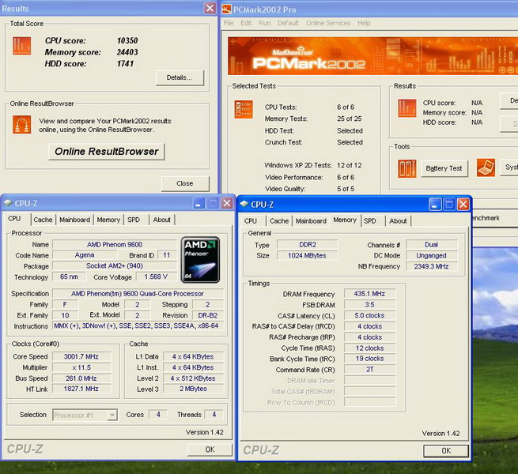Click the PCMark2002 Pro title bar icon

coord(226,9)
